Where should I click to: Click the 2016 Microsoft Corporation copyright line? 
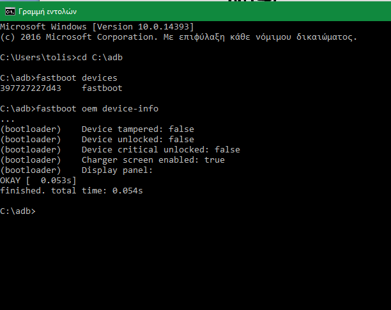tap(178, 37)
